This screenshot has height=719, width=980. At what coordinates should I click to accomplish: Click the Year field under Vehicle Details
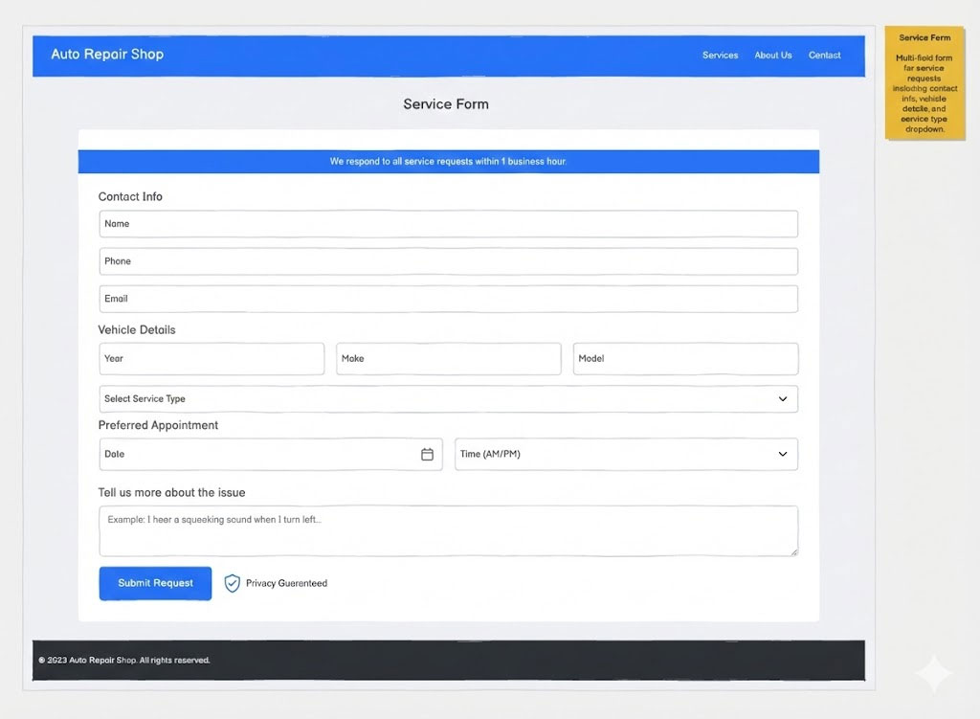(211, 358)
